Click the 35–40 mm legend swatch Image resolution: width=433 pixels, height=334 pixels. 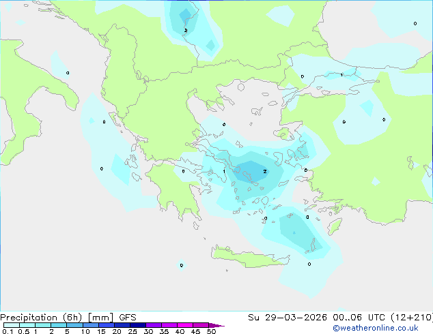coord(169,325)
